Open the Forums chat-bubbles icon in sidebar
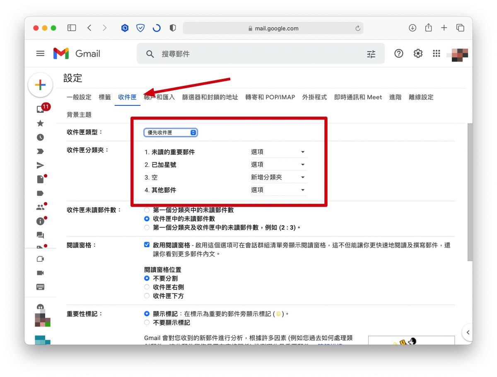 40,235
